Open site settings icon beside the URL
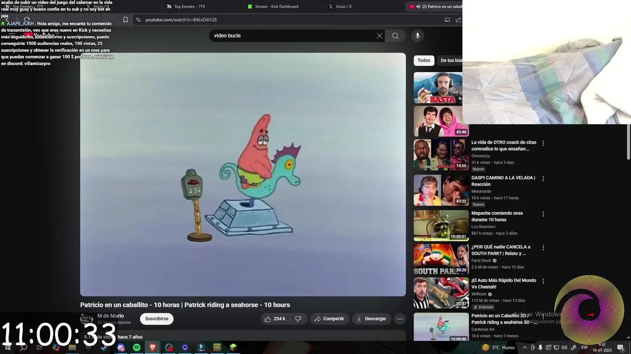Viewport: 631px width, 354px height. pyautogui.click(x=139, y=20)
